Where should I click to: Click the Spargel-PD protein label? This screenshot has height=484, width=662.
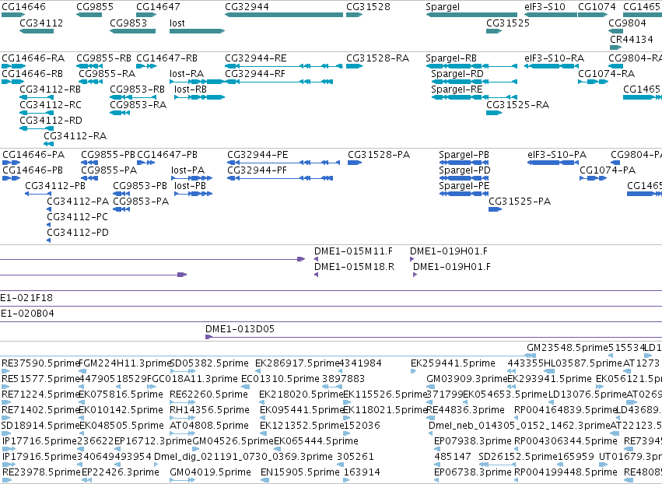coord(464,170)
